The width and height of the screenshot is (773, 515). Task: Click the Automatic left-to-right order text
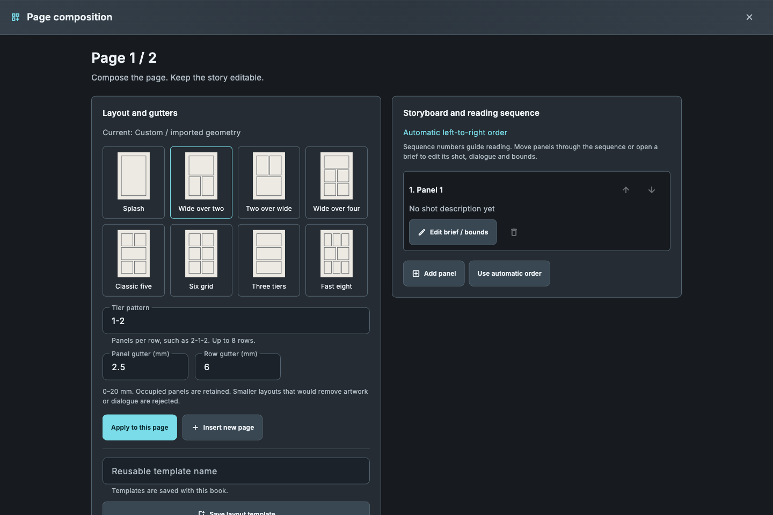click(455, 133)
